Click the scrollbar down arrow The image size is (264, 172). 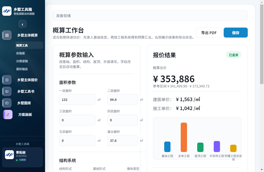coord(262,169)
